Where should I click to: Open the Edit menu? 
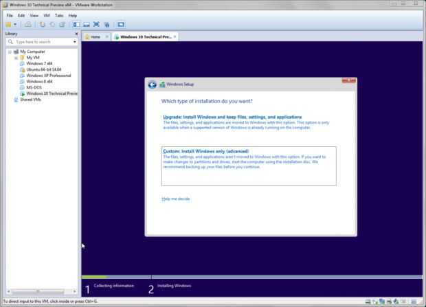click(21, 16)
